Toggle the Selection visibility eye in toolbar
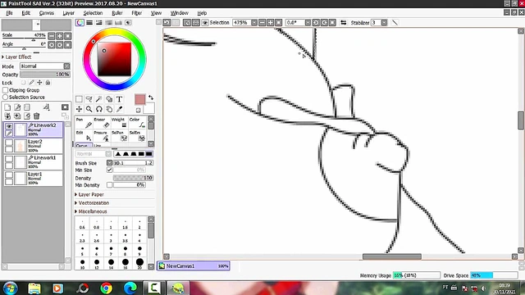Screen dimensions: 525x295 click(205, 22)
